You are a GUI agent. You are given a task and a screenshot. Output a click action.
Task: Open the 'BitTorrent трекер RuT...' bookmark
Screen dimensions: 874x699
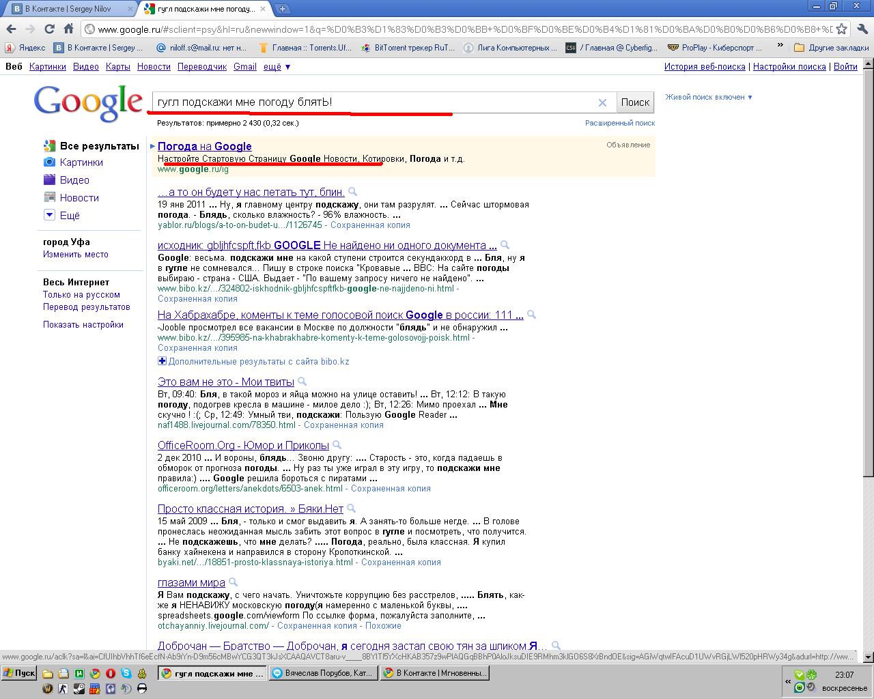coord(407,48)
